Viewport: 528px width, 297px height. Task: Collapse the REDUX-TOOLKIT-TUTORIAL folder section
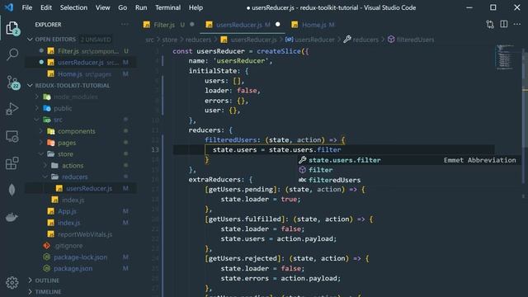point(69,86)
